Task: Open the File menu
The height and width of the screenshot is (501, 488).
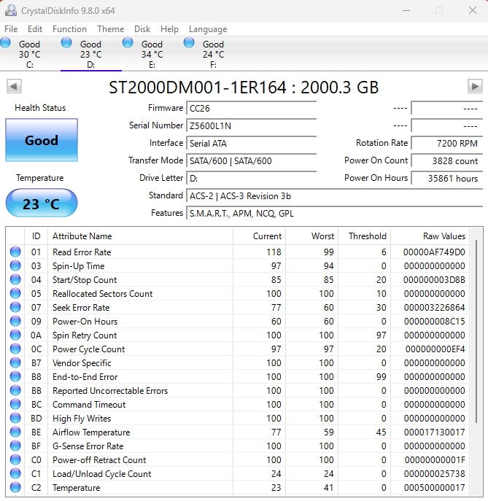Action: coord(11,29)
